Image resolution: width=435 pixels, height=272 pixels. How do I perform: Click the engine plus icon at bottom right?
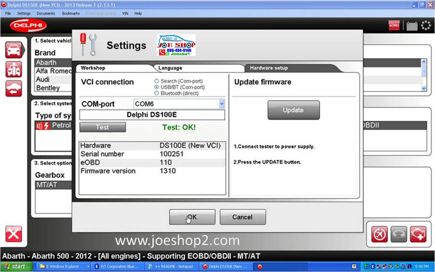pos(418,234)
